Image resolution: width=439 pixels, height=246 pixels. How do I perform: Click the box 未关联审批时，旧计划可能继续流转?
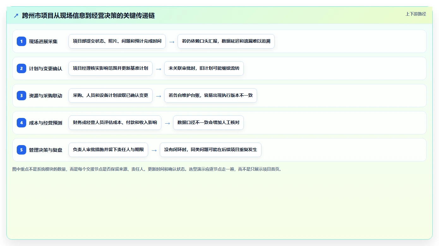tap(204, 68)
